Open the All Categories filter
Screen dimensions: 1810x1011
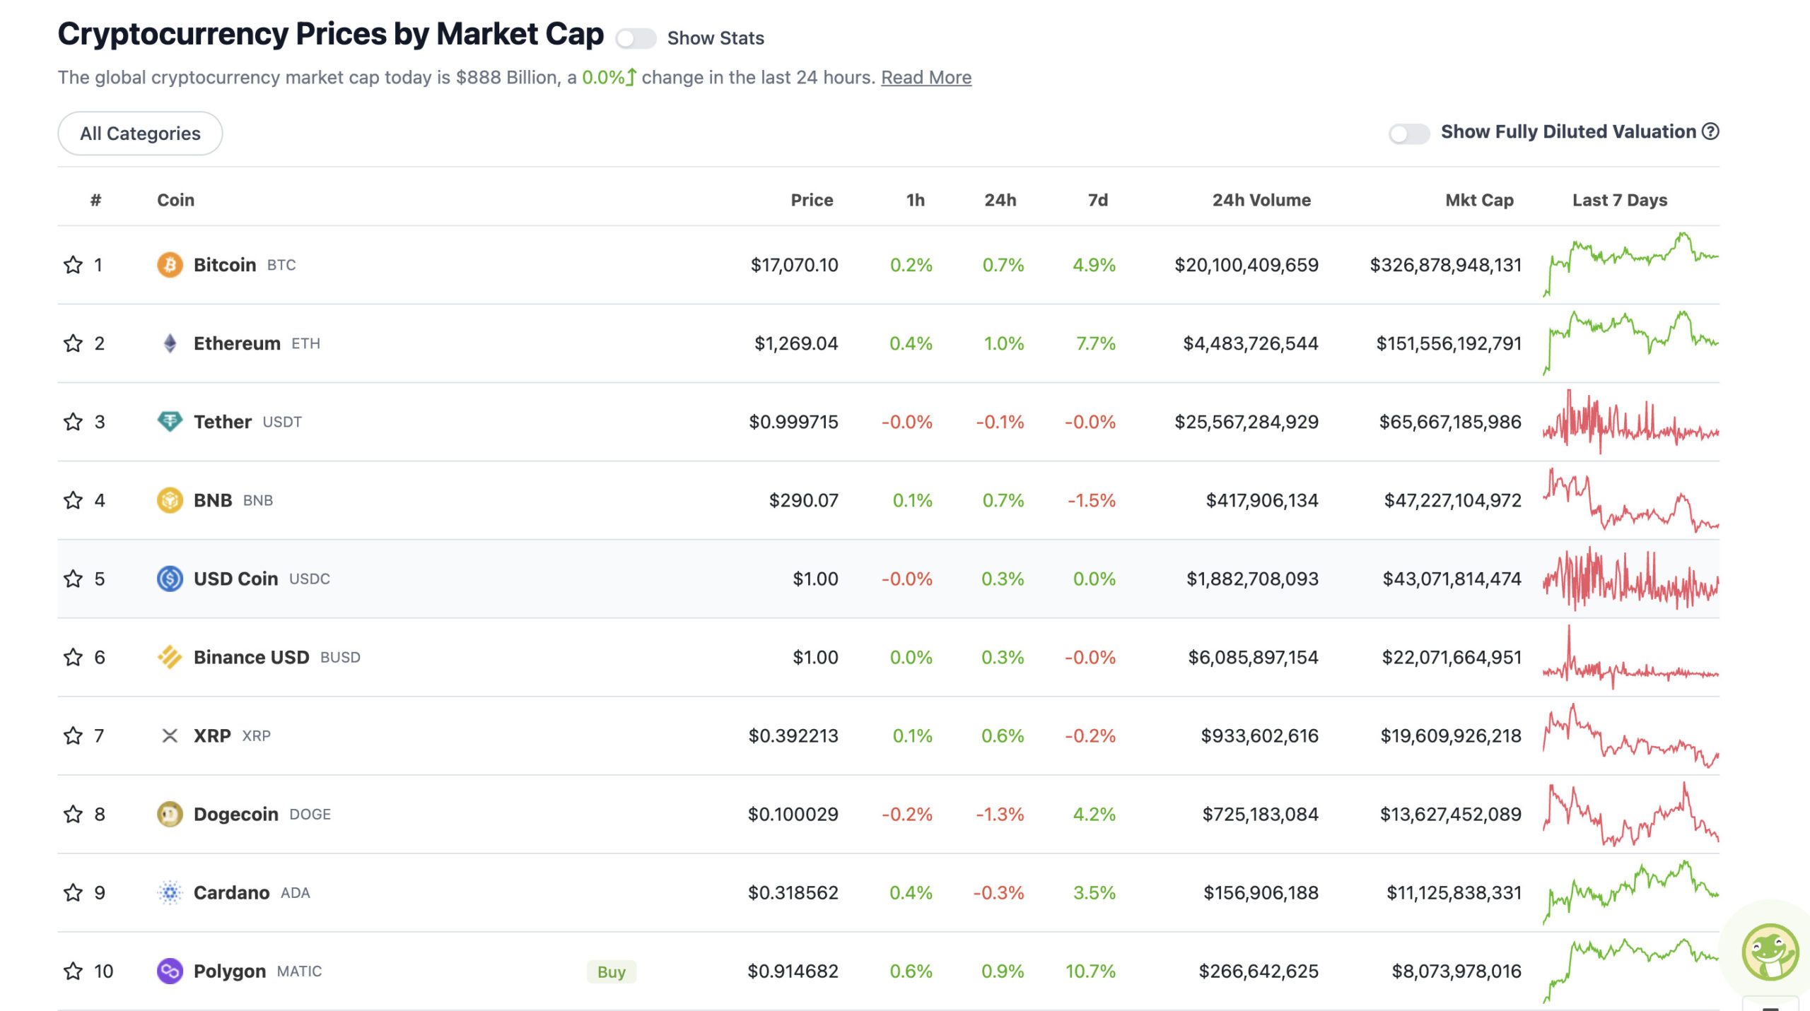click(140, 134)
